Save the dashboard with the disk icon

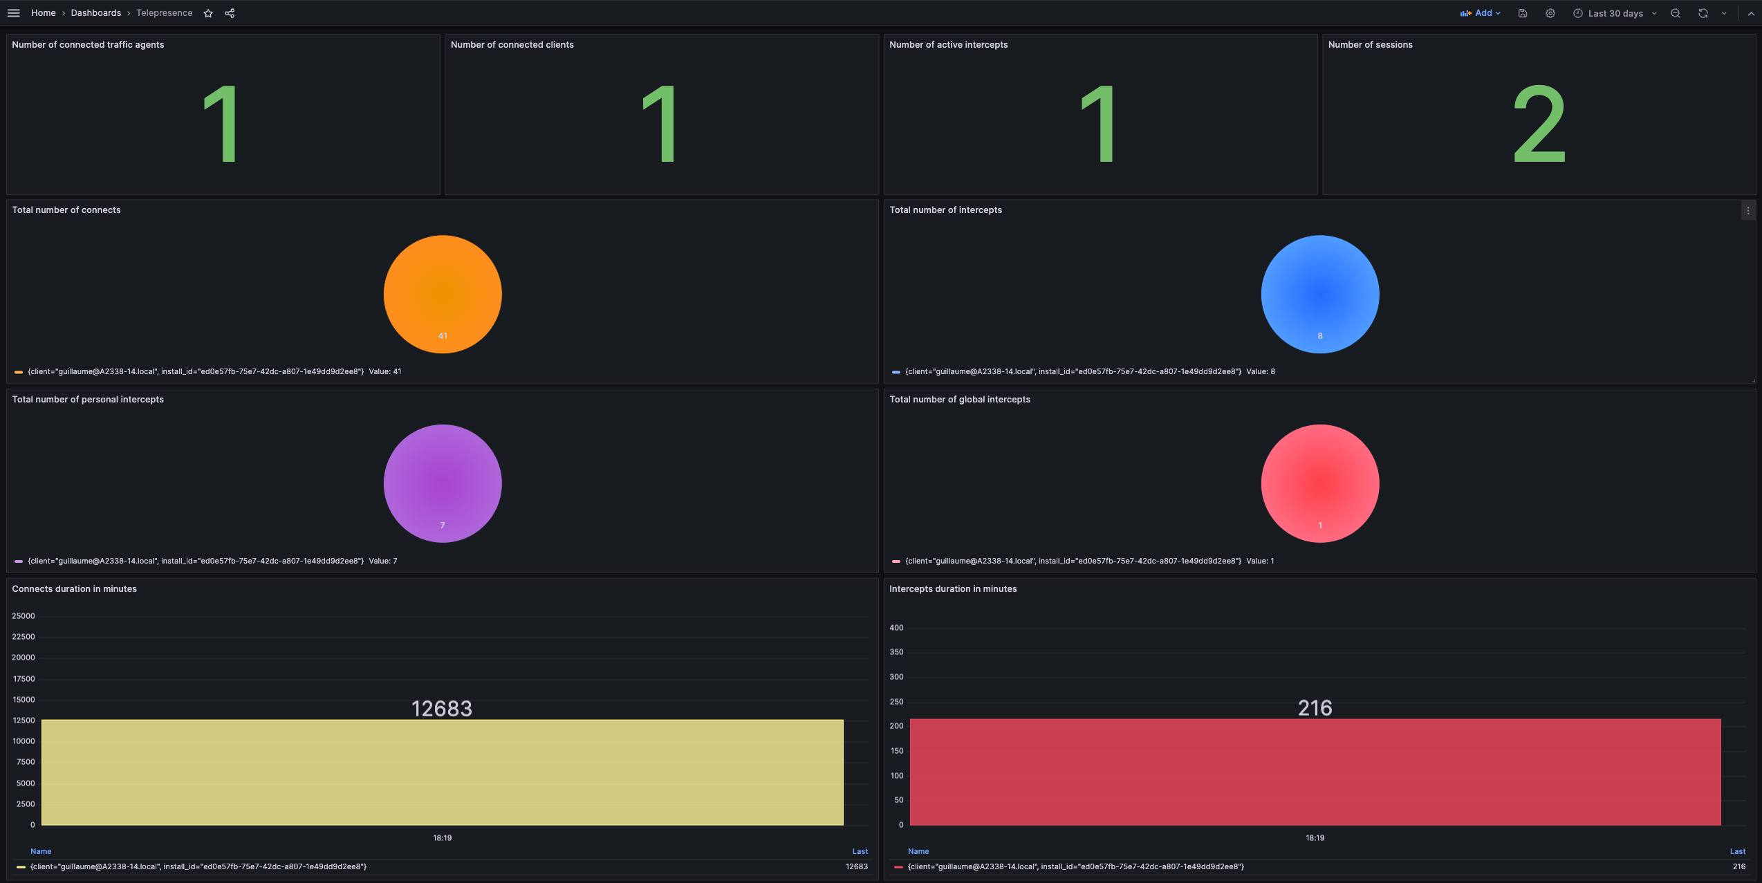[x=1523, y=13]
